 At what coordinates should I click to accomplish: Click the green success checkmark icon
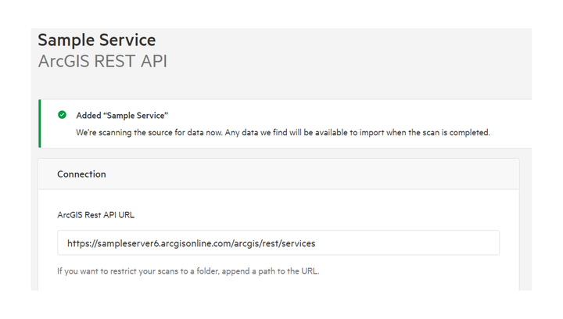tap(62, 115)
